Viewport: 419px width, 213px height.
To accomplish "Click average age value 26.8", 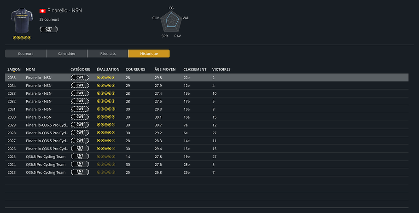I will pyautogui.click(x=158, y=173).
